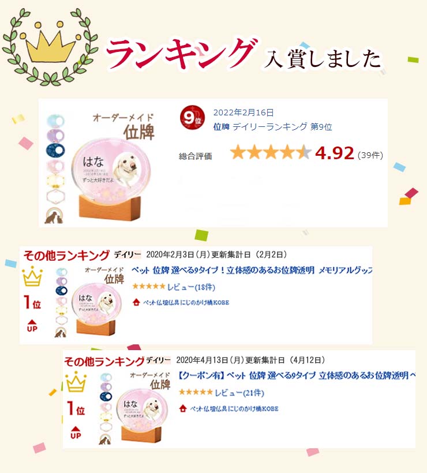This screenshot has width=427, height=473.
Task: Click the red UP arrow in April ranking
Action: click(x=76, y=432)
